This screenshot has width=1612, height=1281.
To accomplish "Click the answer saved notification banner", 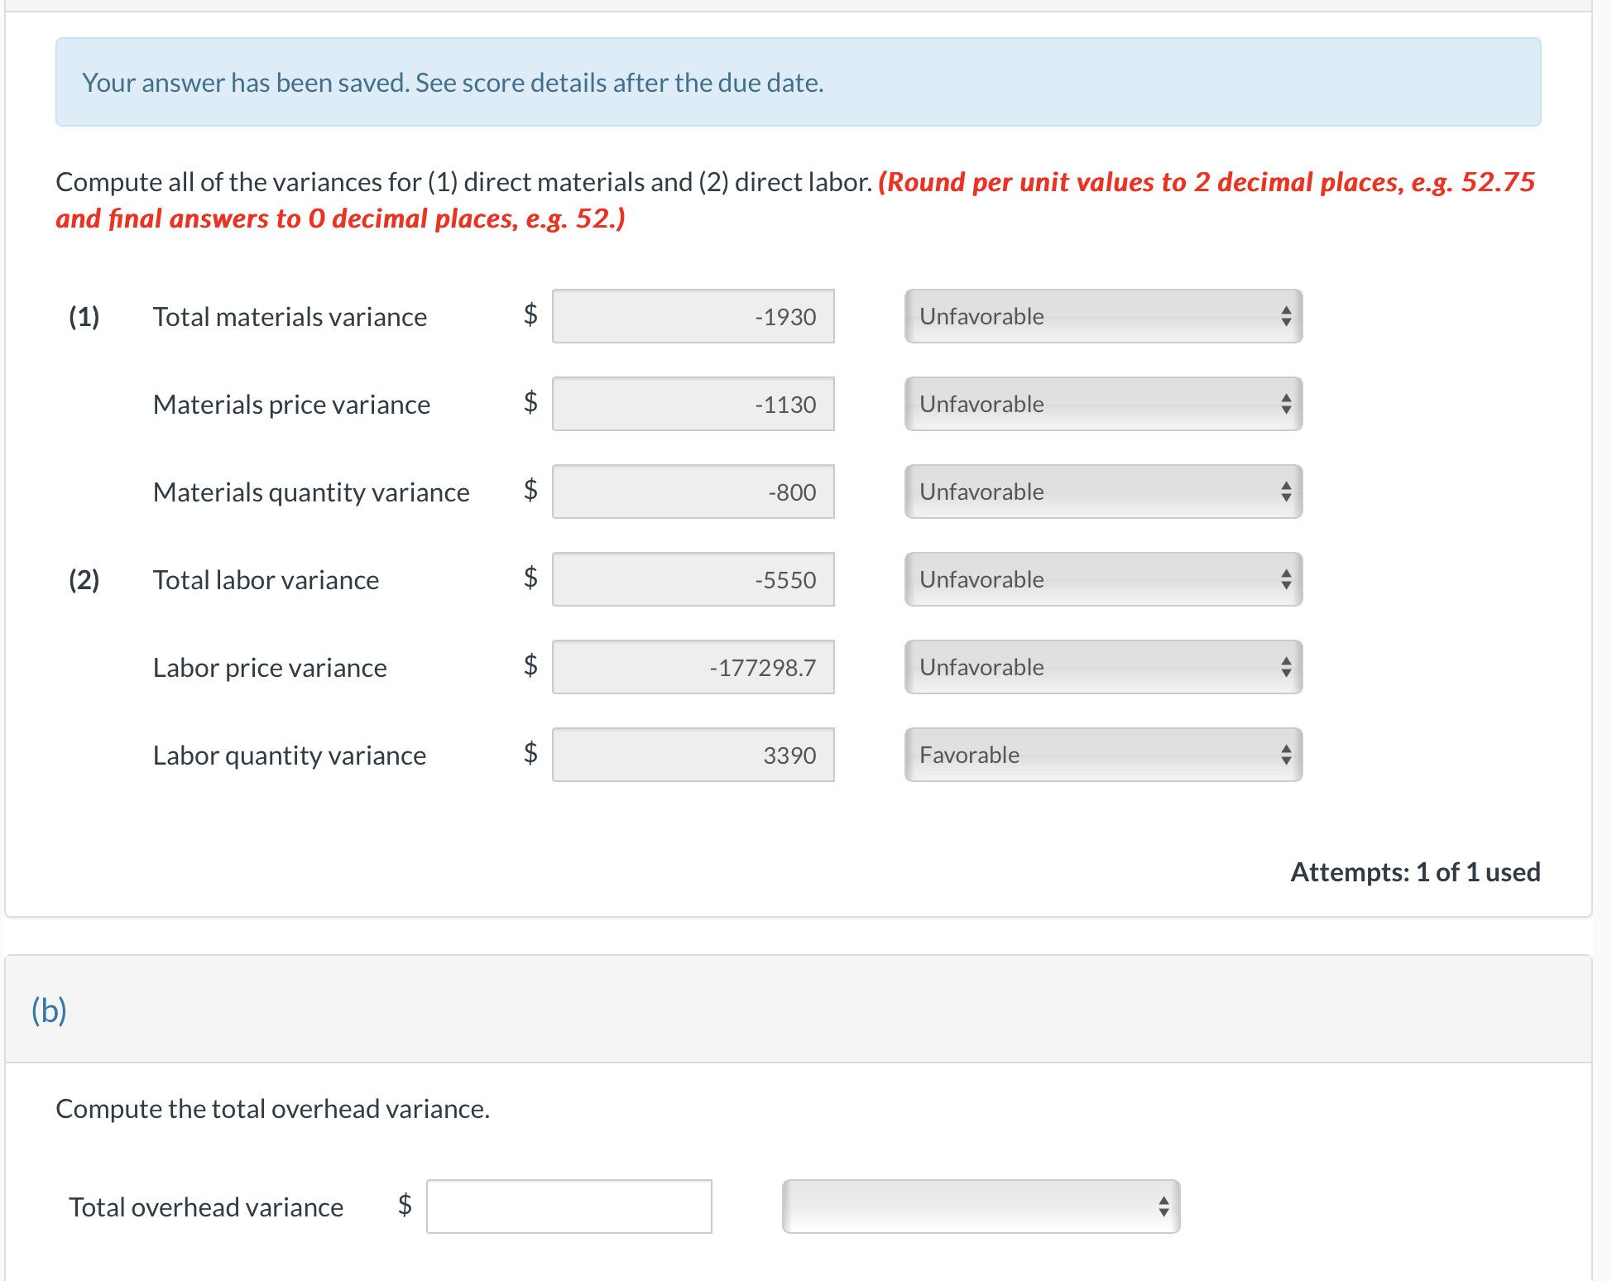I will pos(798,82).
